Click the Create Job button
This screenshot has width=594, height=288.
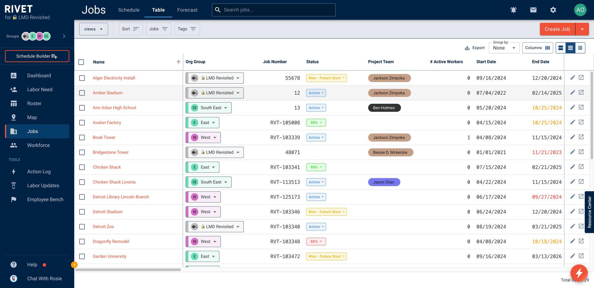click(x=557, y=29)
